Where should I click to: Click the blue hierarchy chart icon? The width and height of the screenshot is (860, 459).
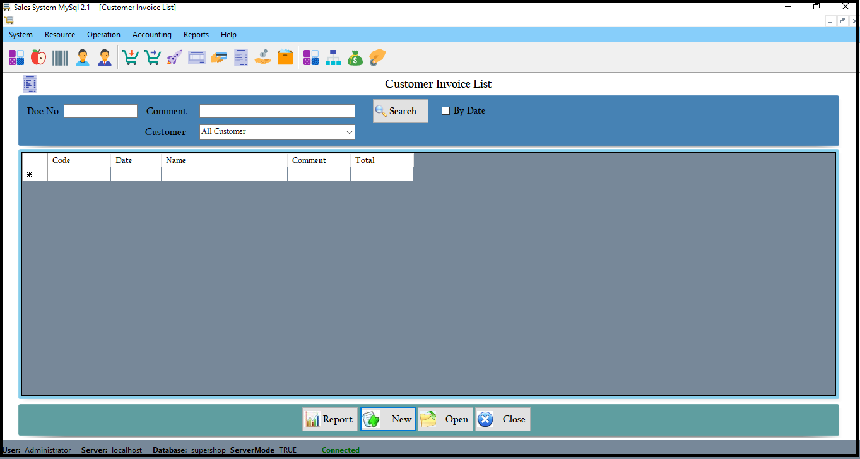click(x=333, y=57)
